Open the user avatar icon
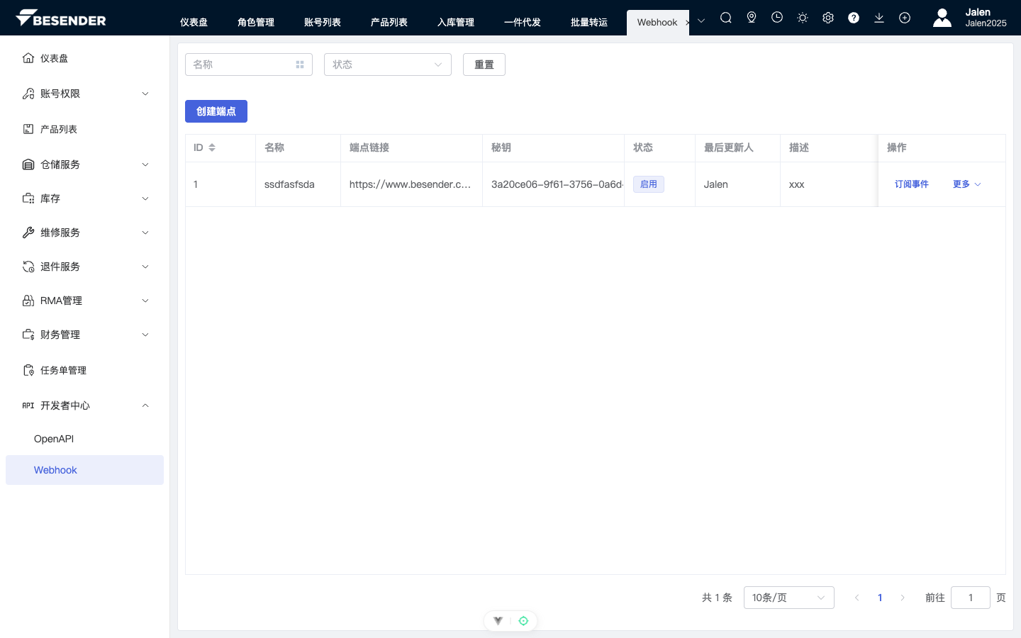This screenshot has height=638, width=1021. pyautogui.click(x=942, y=18)
